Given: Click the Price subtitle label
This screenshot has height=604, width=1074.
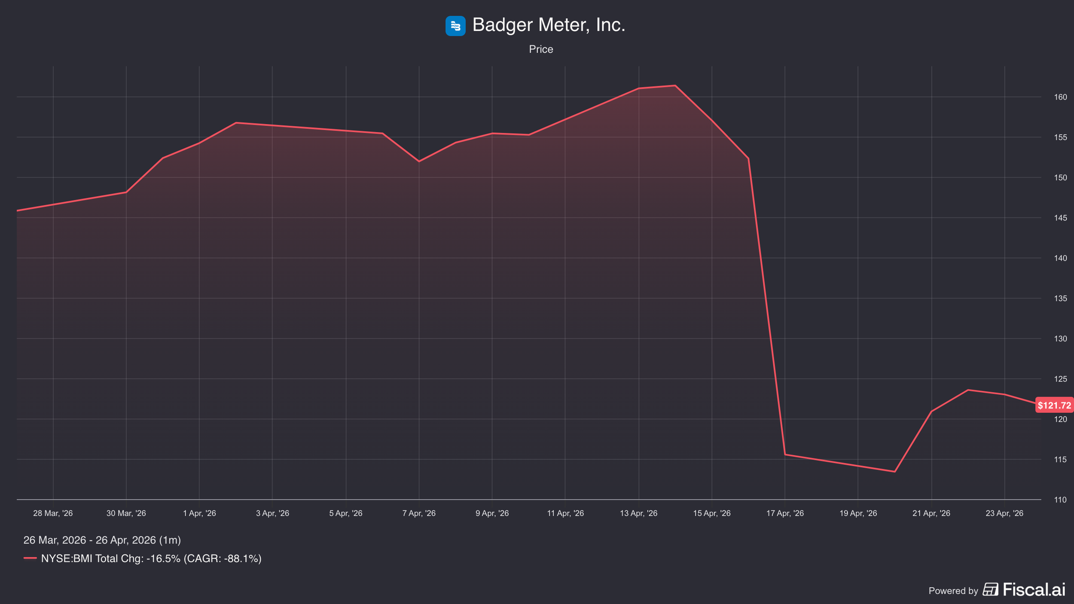Looking at the screenshot, I should click(541, 49).
